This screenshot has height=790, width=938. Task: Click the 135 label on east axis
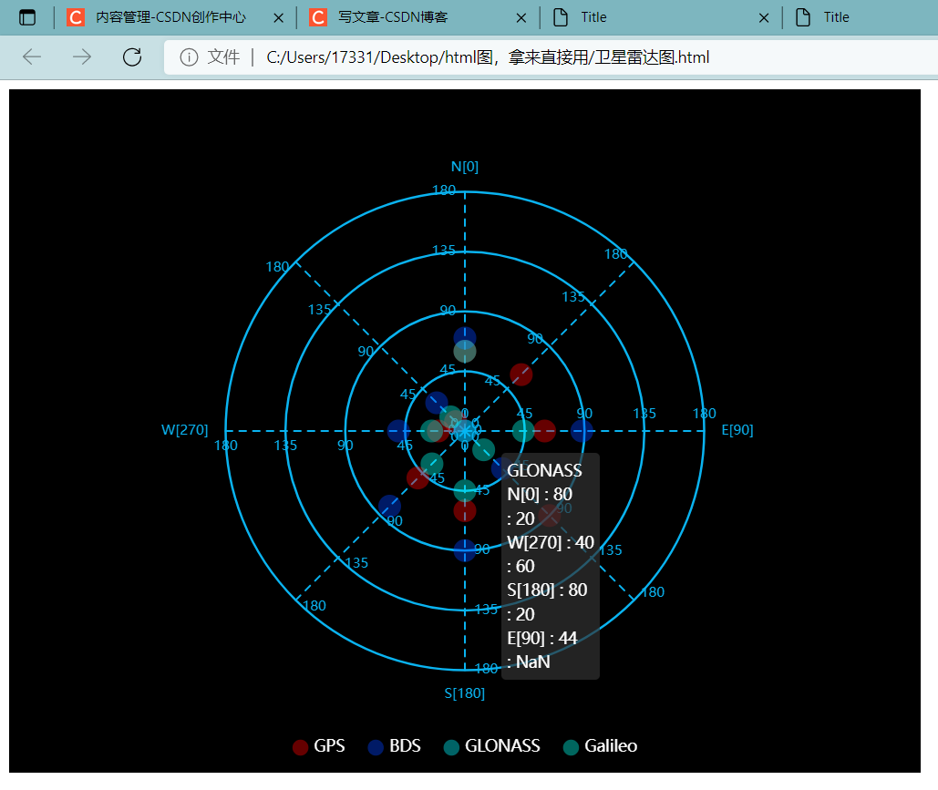pos(644,414)
